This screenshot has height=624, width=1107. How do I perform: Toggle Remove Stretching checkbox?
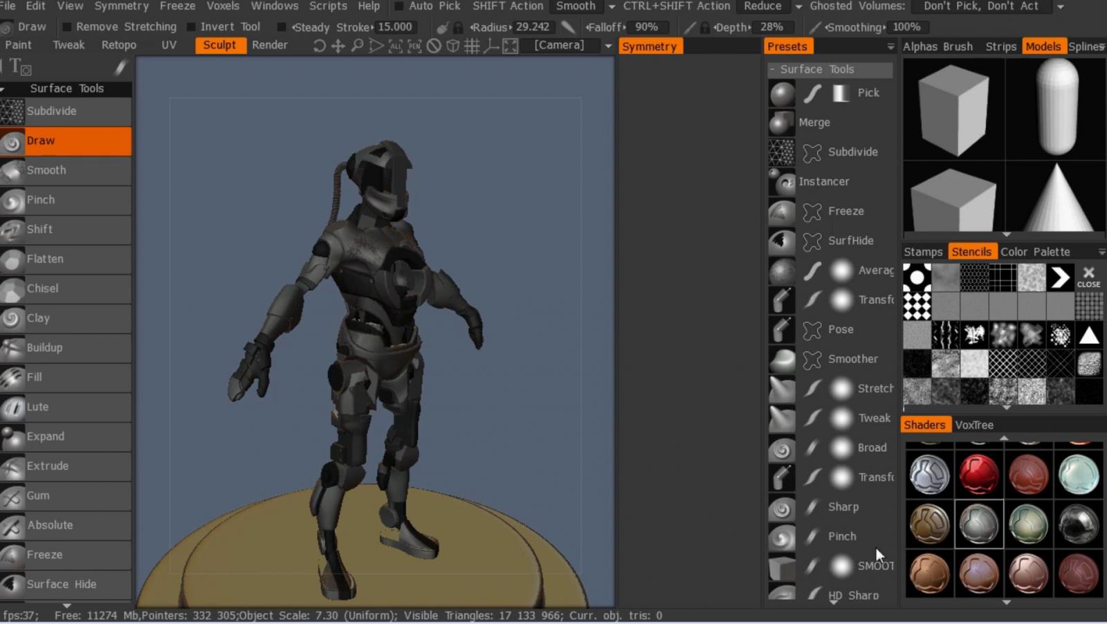(x=67, y=27)
